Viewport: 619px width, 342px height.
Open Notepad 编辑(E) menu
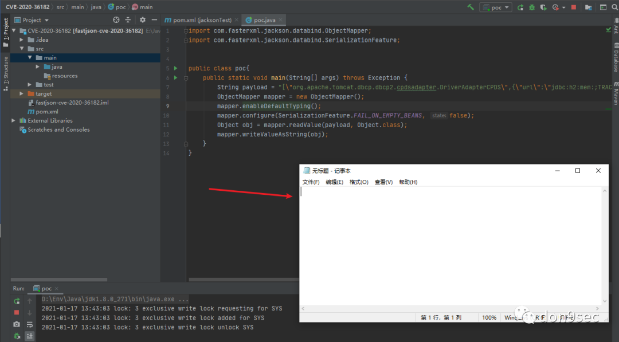tap(334, 182)
